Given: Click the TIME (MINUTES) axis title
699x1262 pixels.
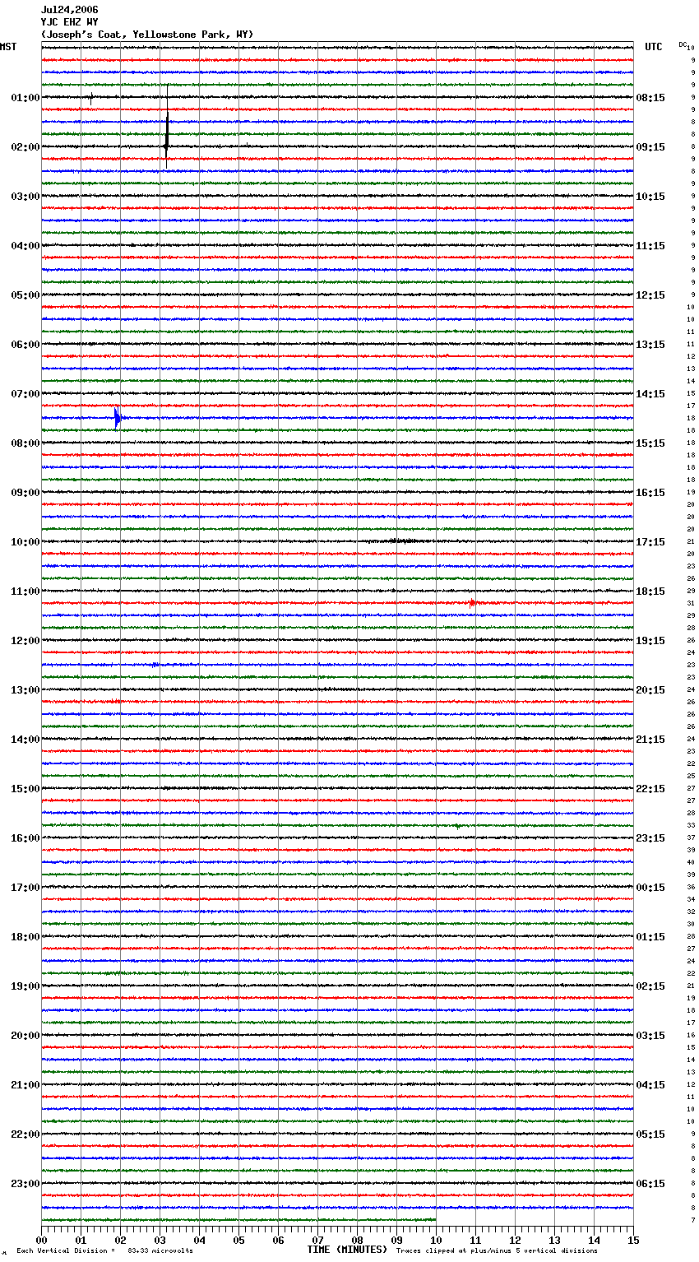Looking at the screenshot, I should [x=347, y=1250].
